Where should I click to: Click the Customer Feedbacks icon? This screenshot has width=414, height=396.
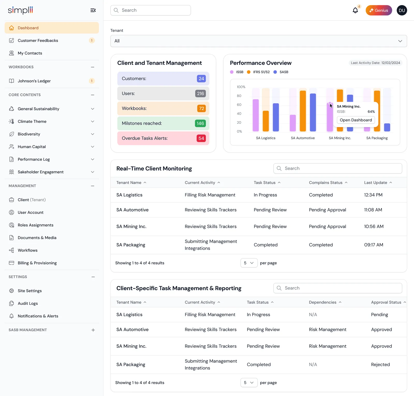[11, 41]
